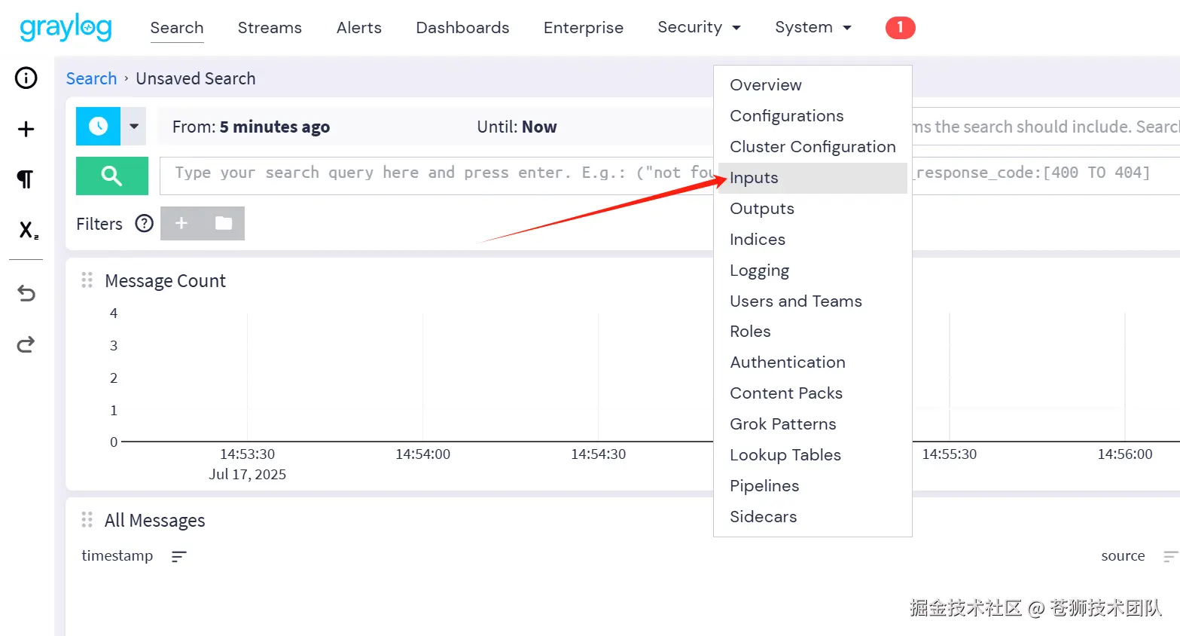Click the clock time range icon
Image resolution: width=1180 pixels, height=636 pixels.
98,127
